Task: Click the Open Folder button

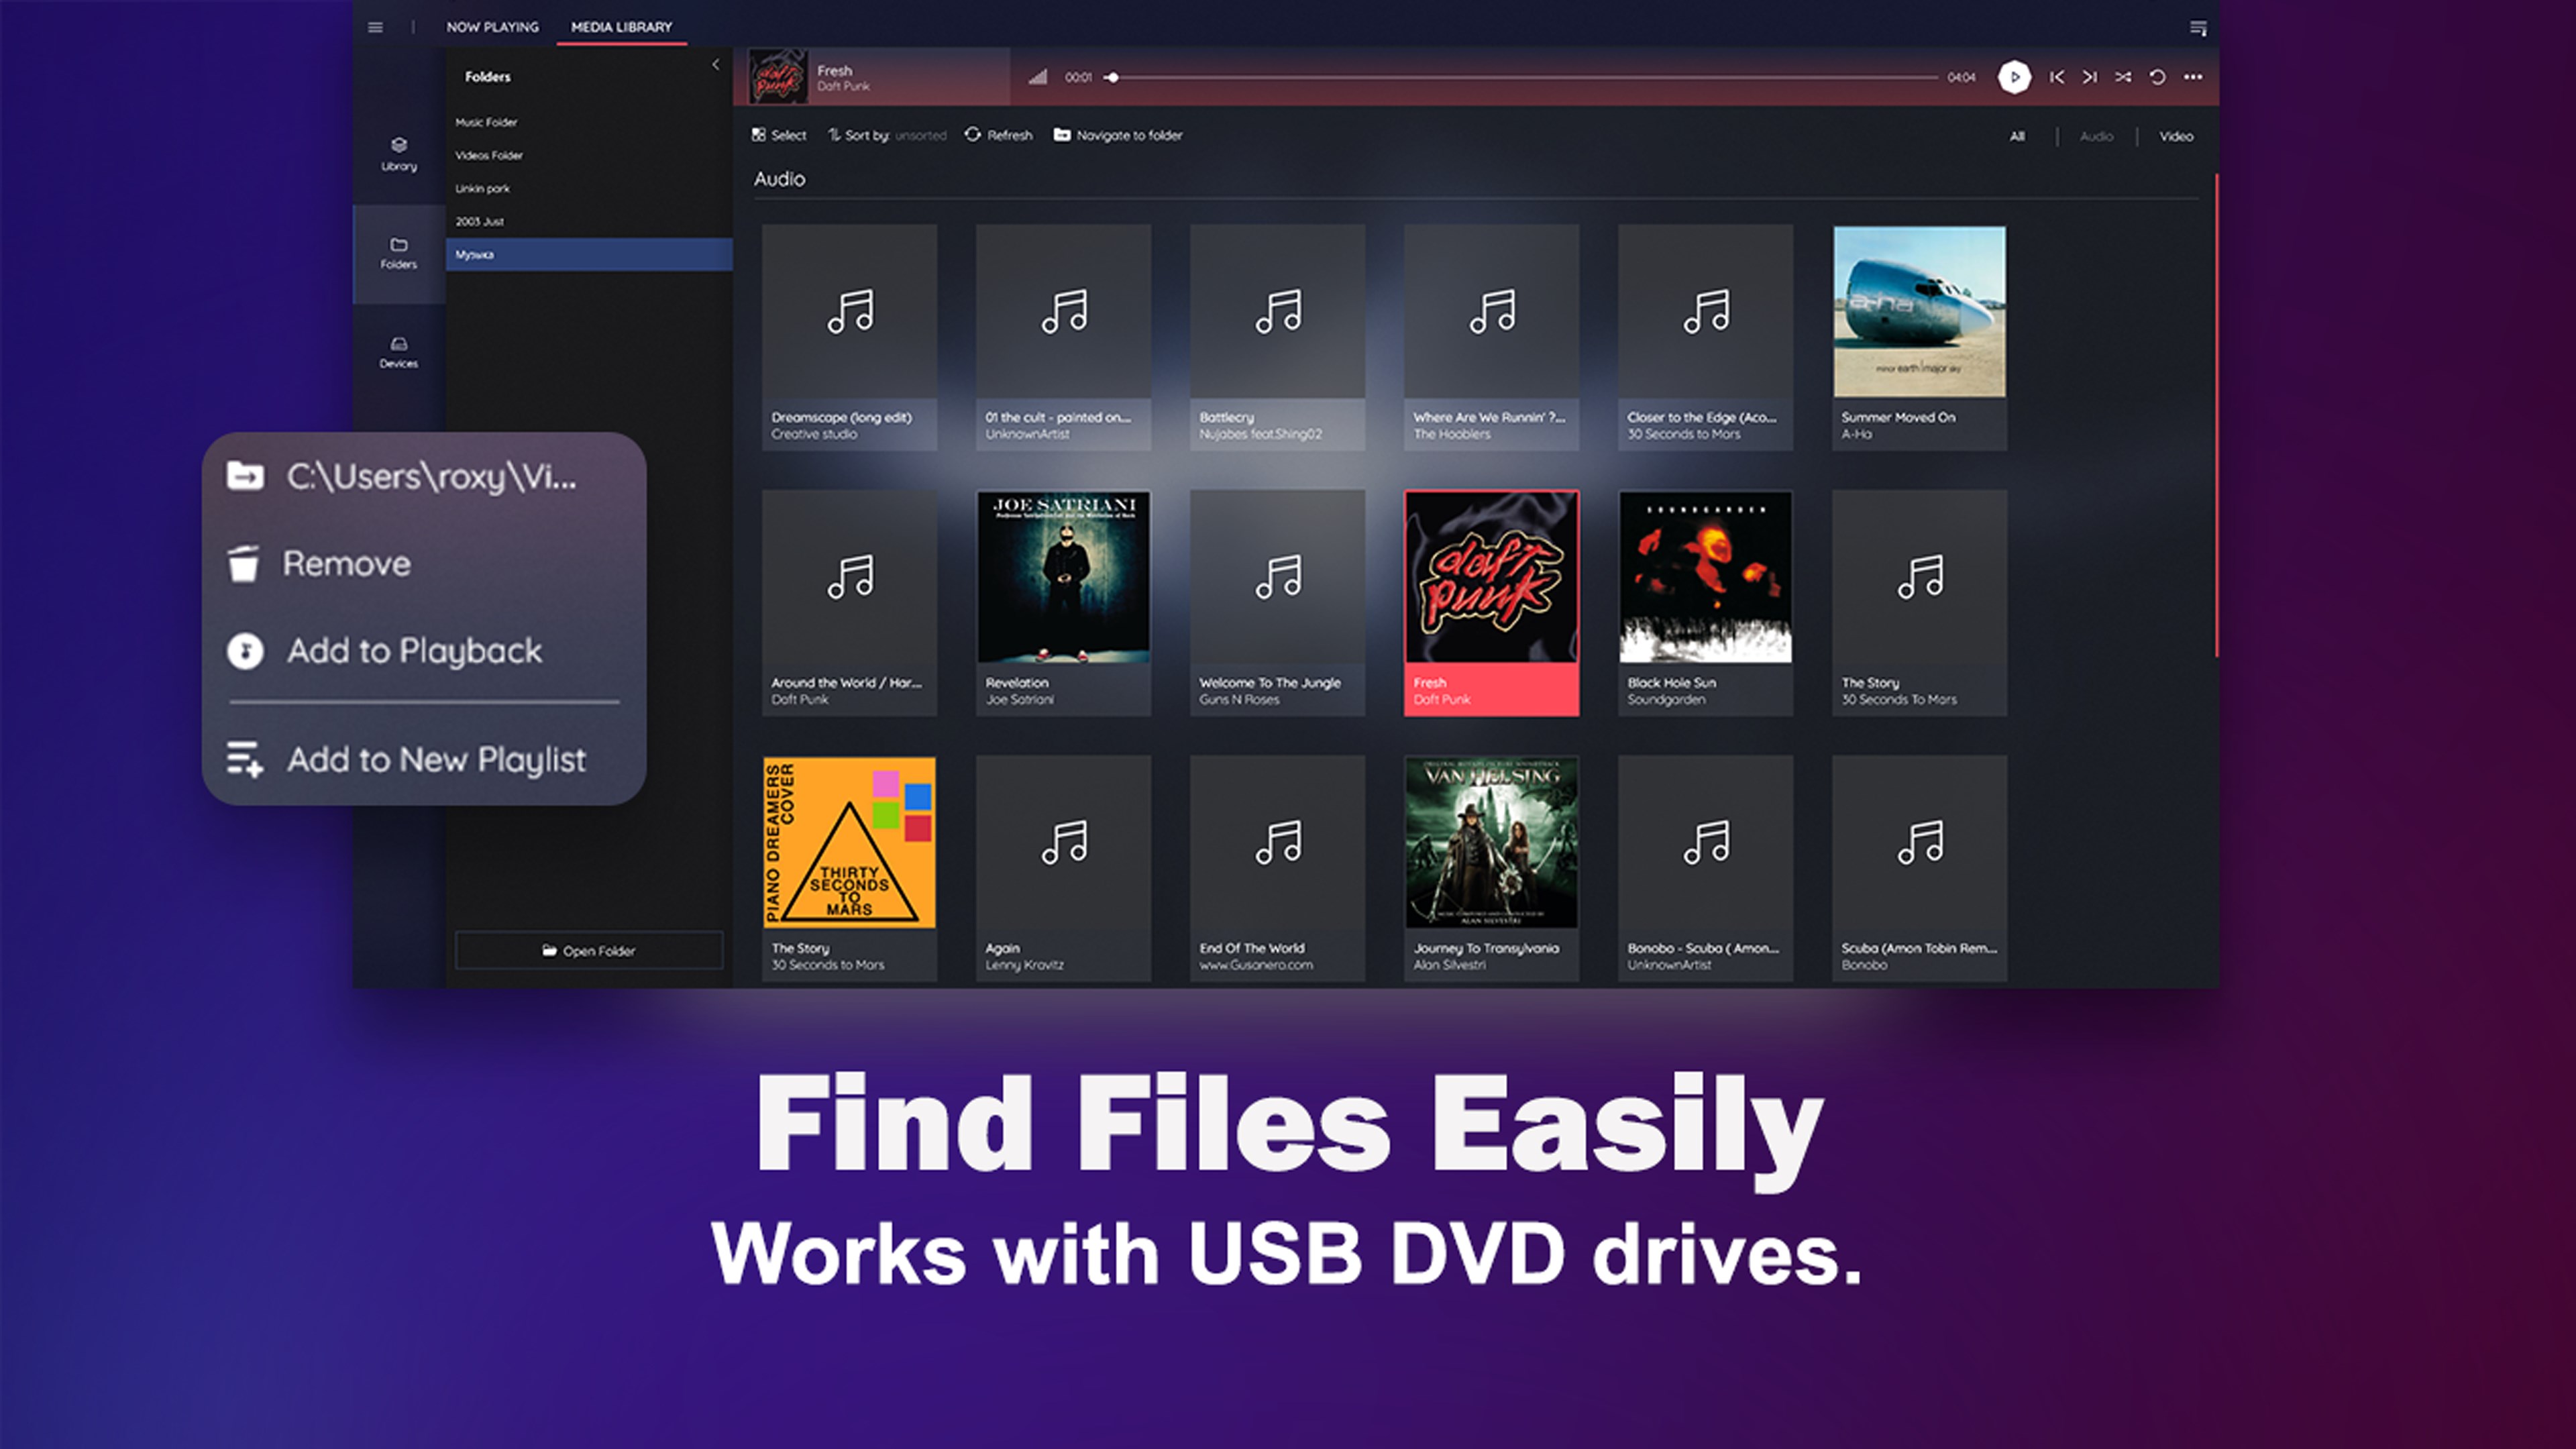Action: point(589,950)
